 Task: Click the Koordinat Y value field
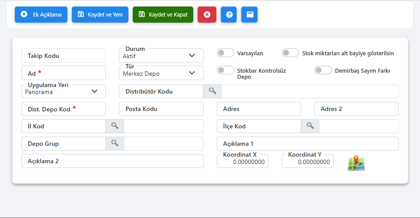[x=308, y=161]
